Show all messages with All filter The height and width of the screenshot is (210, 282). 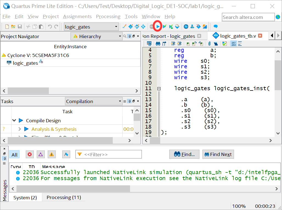pos(14,155)
